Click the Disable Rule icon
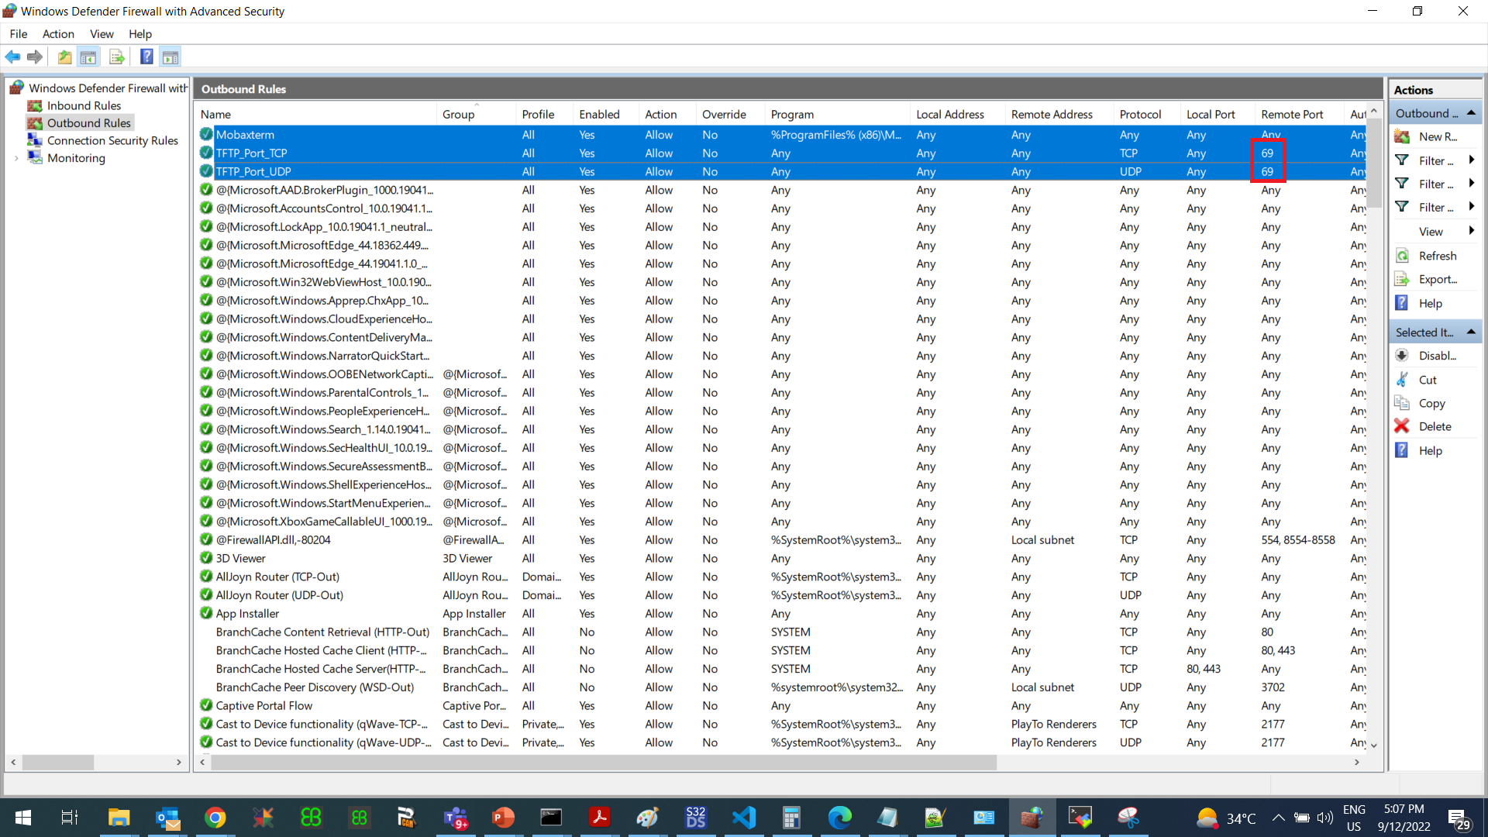Image resolution: width=1488 pixels, height=837 pixels. (1402, 356)
